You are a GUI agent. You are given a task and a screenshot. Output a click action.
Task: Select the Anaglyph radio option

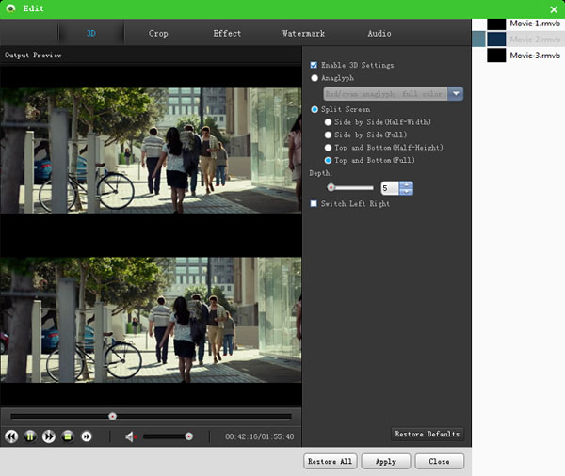coord(315,78)
